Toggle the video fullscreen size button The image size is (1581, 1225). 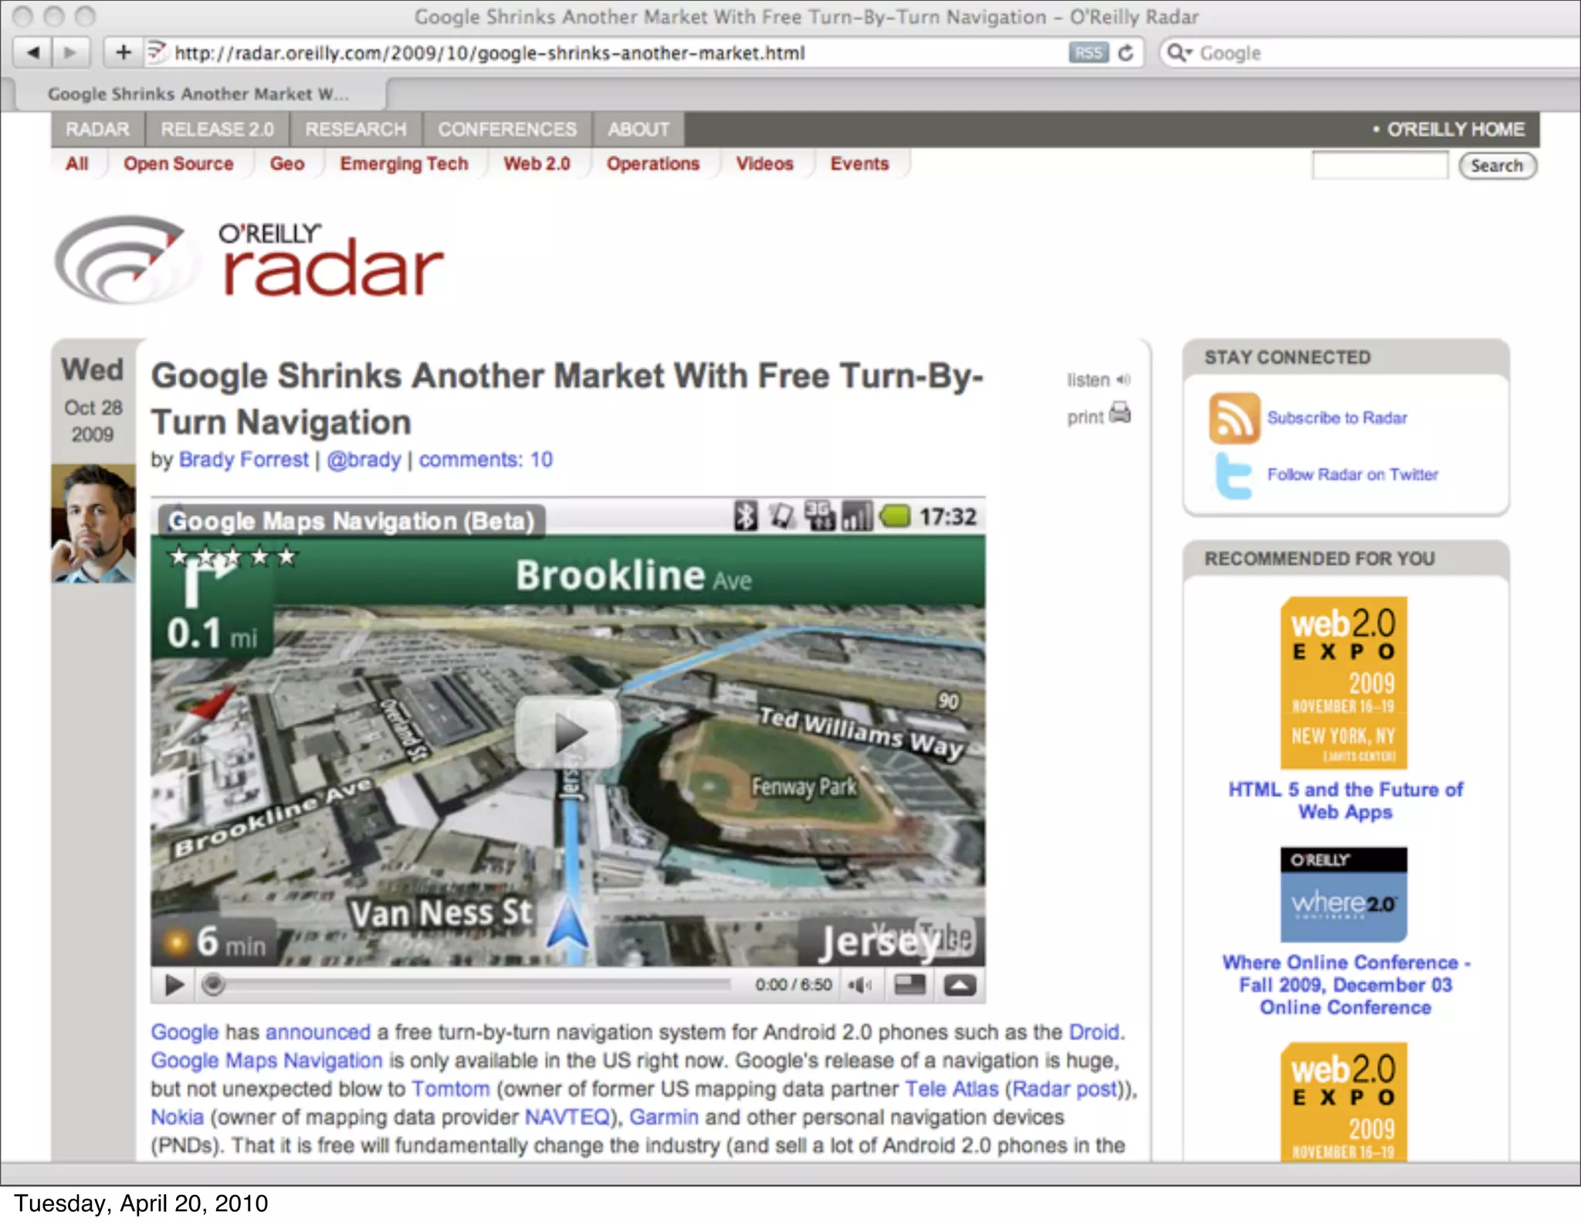point(909,985)
